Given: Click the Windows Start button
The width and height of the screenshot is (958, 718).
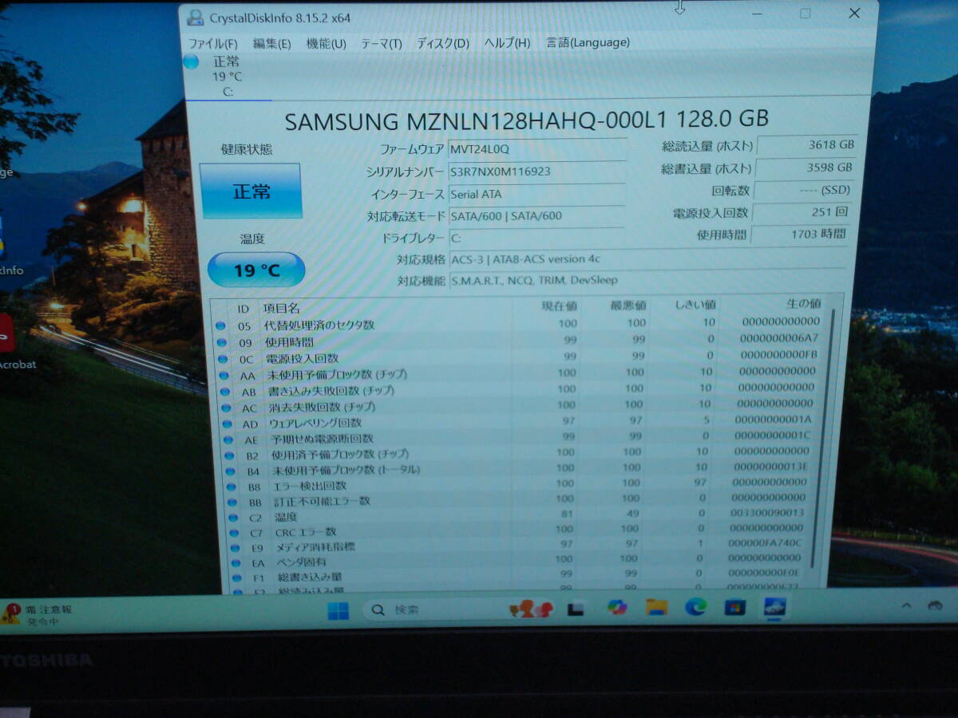Looking at the screenshot, I should click(x=338, y=610).
